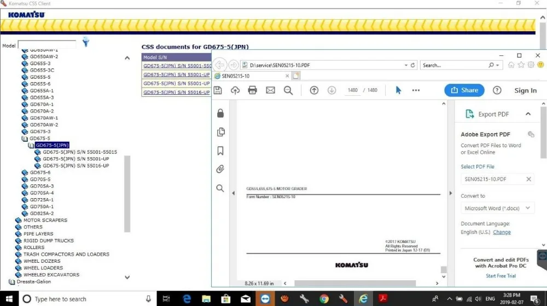The height and width of the screenshot is (306, 547).
Task: Select GD675-5(JPN) S/N 55016-UP tree item
Action: click(x=76, y=166)
